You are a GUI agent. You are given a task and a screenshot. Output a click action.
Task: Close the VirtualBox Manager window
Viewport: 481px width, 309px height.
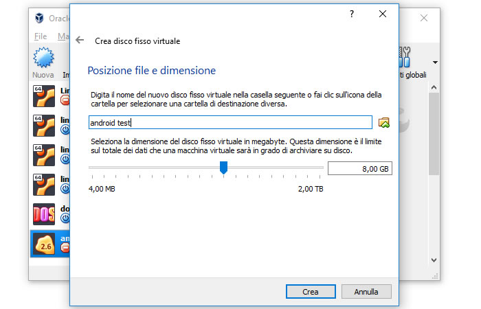tap(424, 18)
